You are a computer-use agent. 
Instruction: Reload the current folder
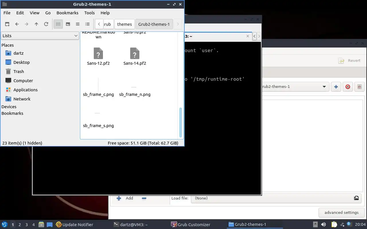[46, 24]
